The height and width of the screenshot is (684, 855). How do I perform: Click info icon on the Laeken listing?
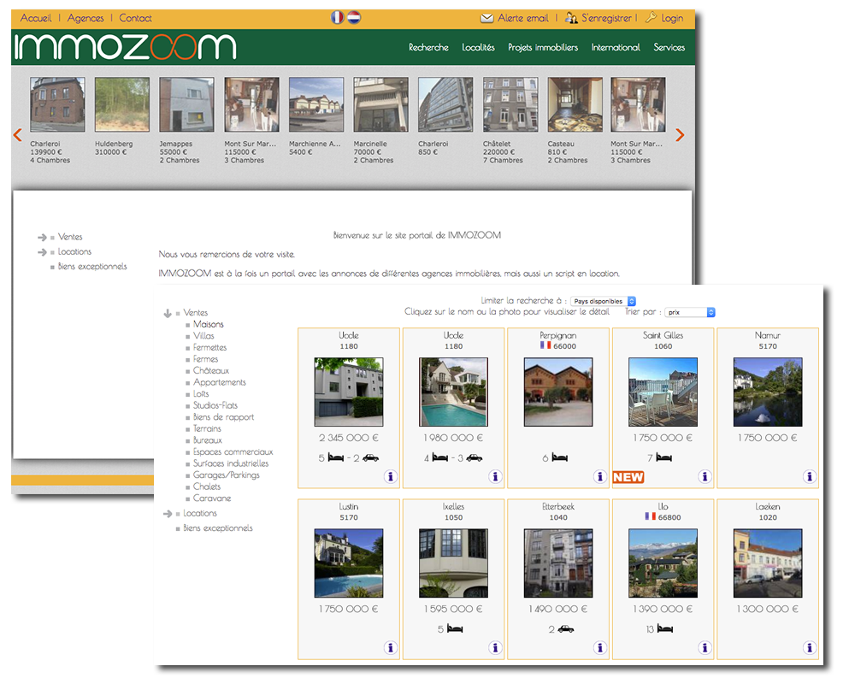tap(810, 648)
